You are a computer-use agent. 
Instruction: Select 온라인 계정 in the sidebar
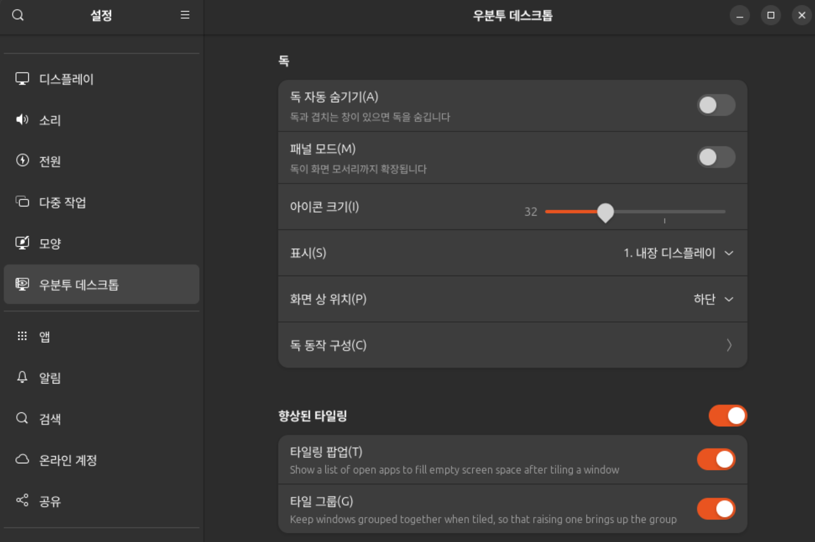[101, 460]
